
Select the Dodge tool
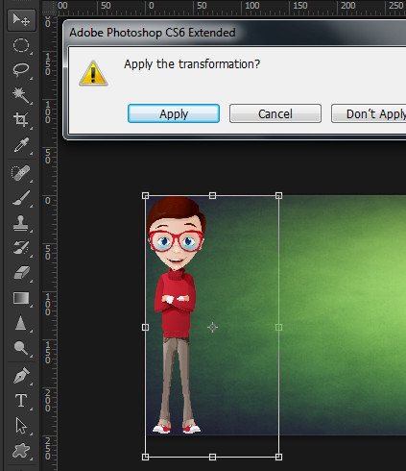point(21,348)
